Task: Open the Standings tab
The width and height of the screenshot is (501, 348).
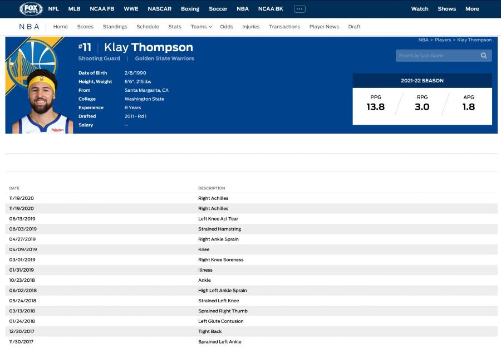Action: [115, 27]
